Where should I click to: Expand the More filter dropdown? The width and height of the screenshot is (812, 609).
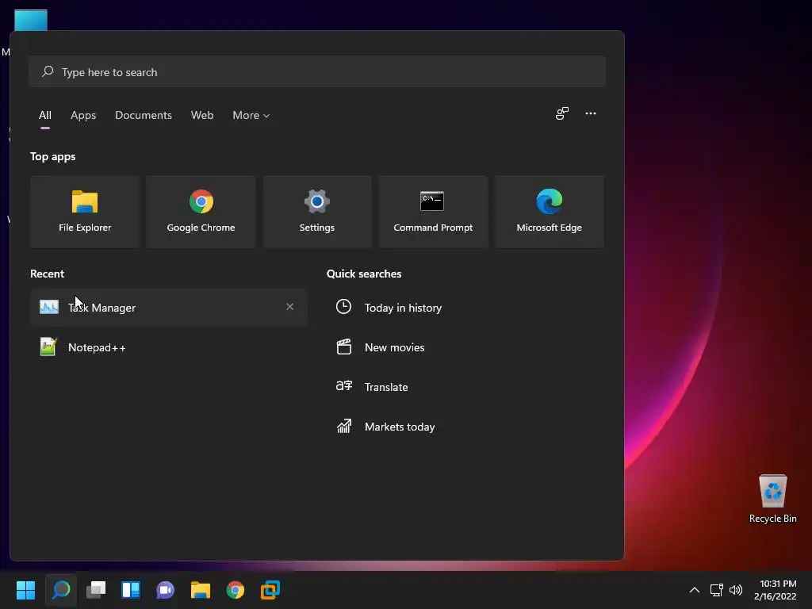pos(251,116)
